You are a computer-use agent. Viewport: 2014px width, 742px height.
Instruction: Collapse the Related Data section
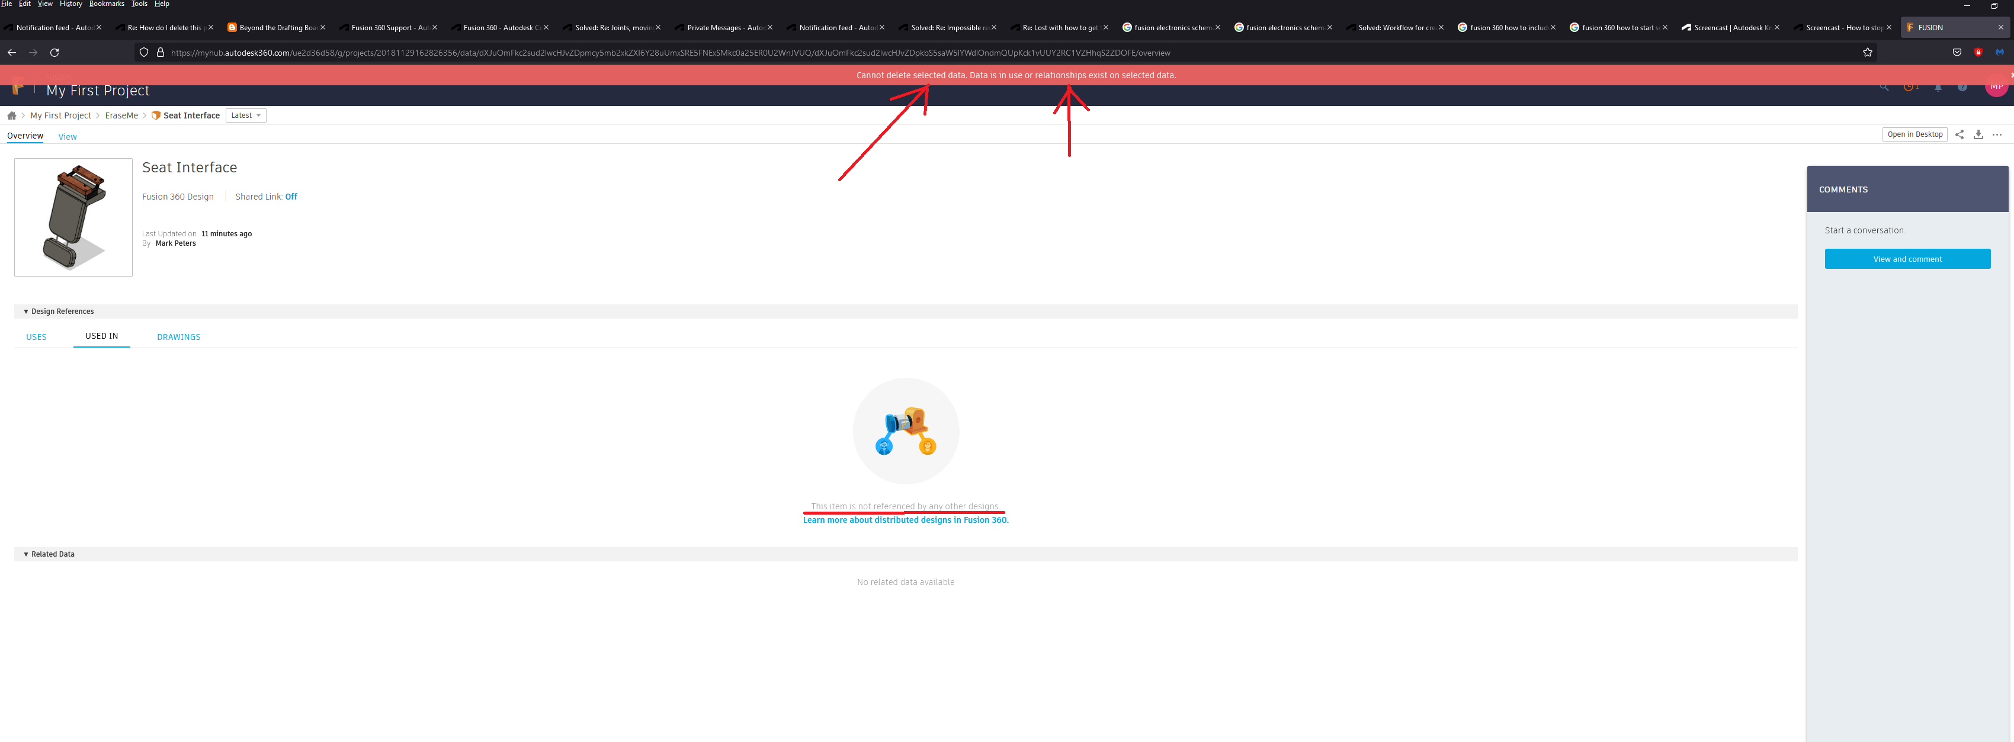pyautogui.click(x=26, y=554)
